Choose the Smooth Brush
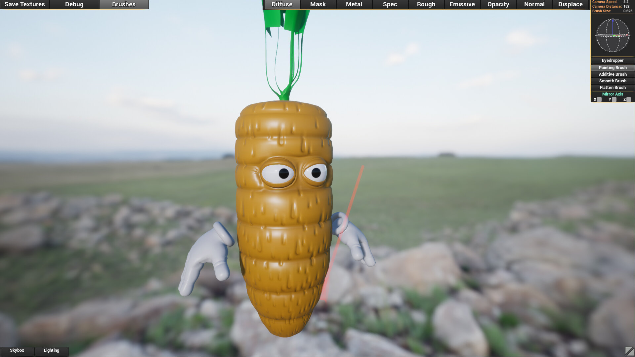This screenshot has height=357, width=635. click(x=613, y=81)
